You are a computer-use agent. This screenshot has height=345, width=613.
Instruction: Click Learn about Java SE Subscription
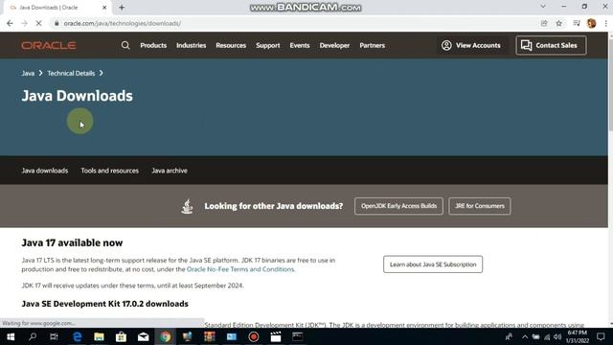(433, 264)
